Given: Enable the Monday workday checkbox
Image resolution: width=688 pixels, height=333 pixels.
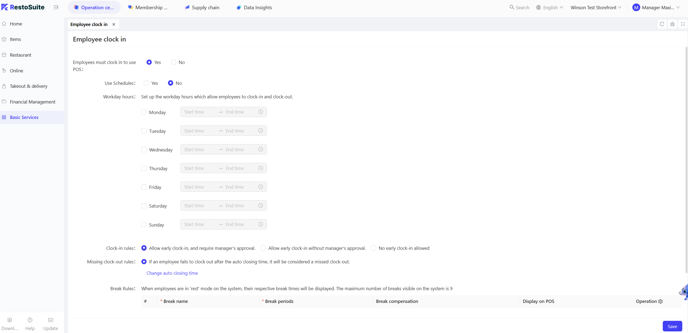Looking at the screenshot, I should click(144, 112).
